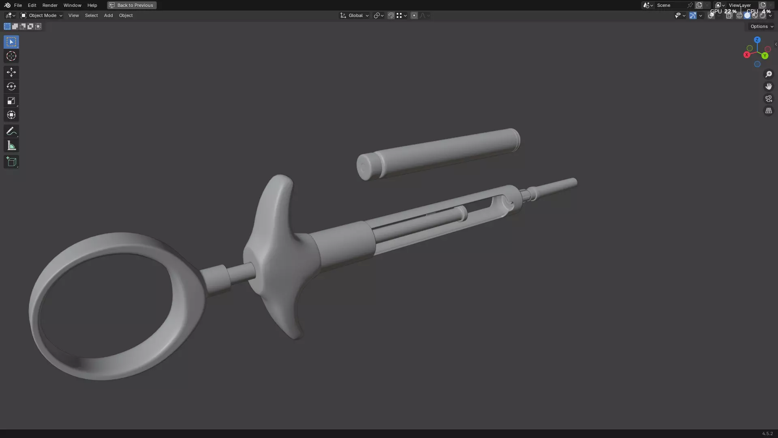
Task: Toggle proportional editing
Action: point(414,15)
